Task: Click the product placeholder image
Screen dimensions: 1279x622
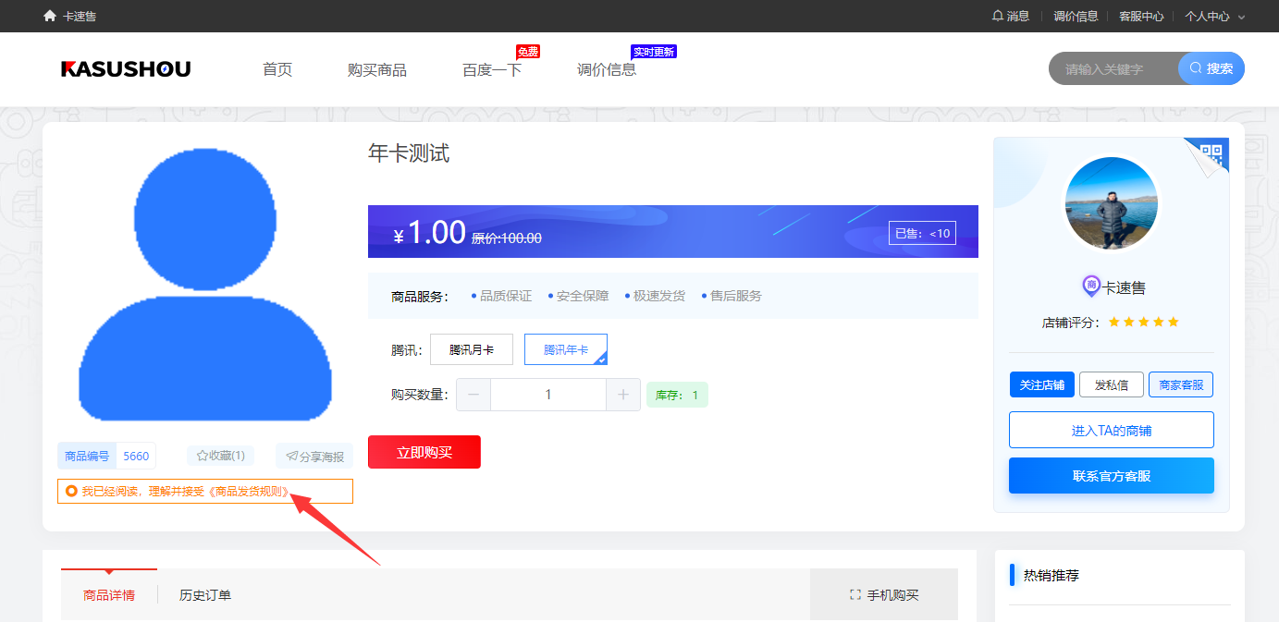Action: [x=205, y=285]
